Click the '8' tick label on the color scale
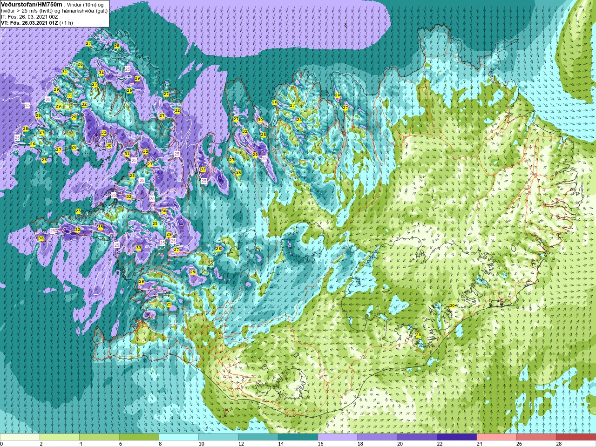 (x=160, y=444)
